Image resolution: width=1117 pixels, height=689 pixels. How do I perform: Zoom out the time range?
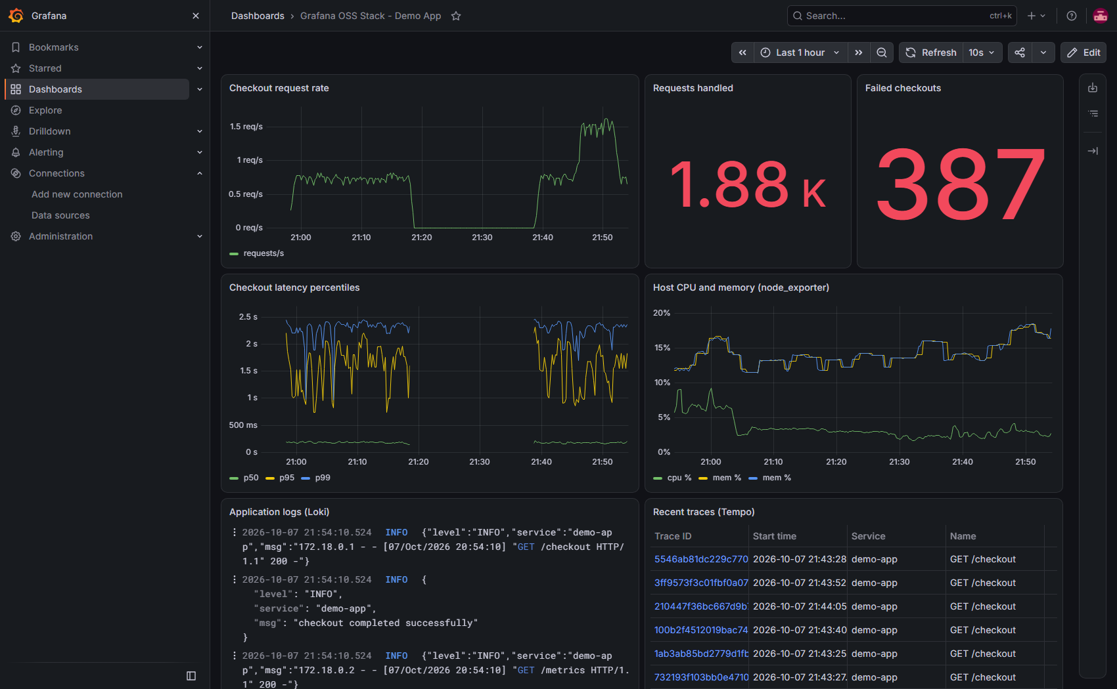click(882, 52)
